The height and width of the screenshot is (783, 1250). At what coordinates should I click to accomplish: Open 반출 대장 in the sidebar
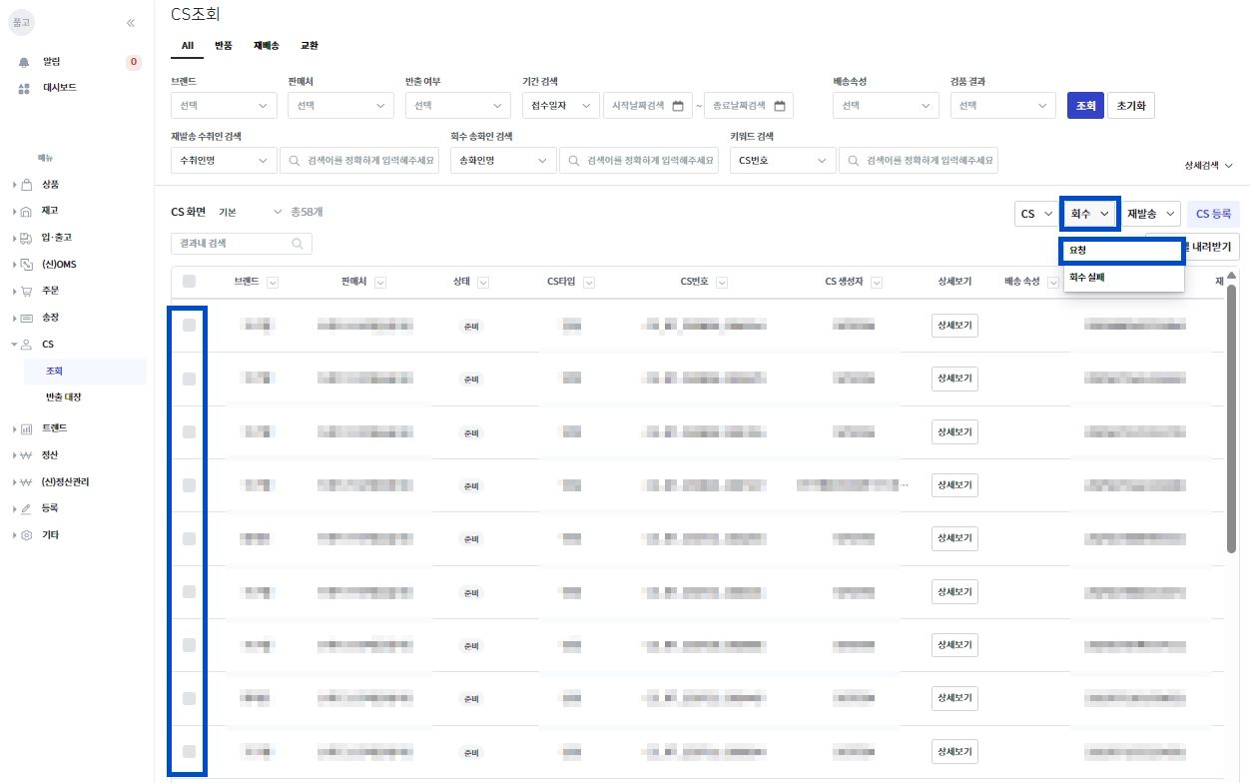point(64,397)
